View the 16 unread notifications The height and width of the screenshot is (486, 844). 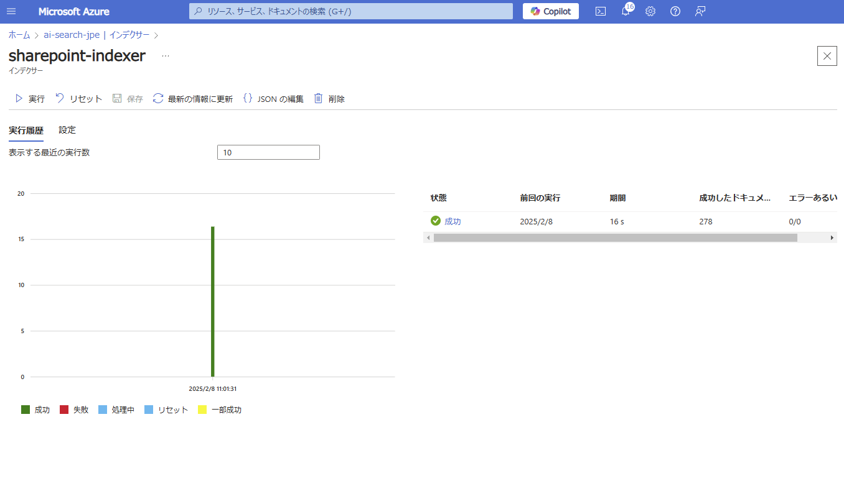626,11
